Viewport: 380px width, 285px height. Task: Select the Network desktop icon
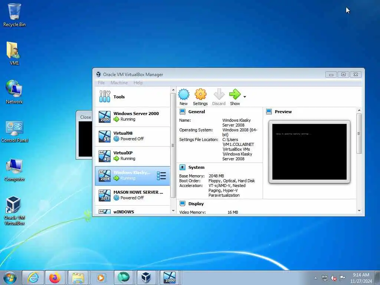pyautogui.click(x=14, y=92)
